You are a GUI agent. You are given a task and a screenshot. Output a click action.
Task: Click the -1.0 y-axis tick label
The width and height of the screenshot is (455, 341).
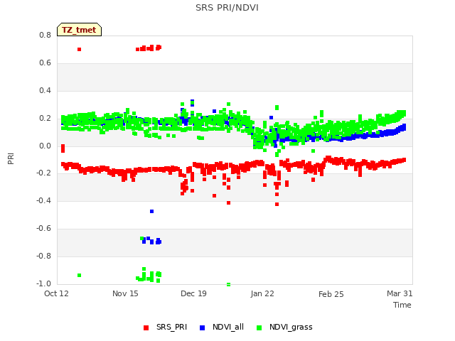coord(44,283)
